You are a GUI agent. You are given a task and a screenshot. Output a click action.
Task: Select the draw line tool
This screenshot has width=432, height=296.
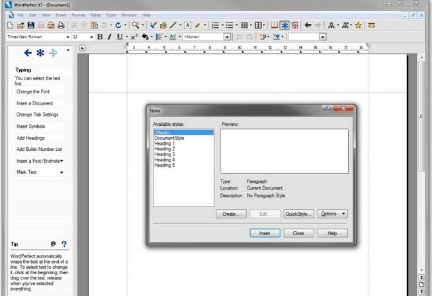tap(173, 25)
